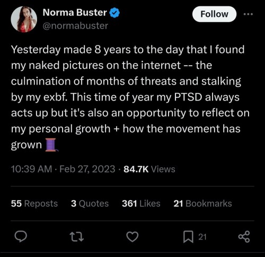Follow Norma Buster
265x257 pixels.
pos(214,14)
